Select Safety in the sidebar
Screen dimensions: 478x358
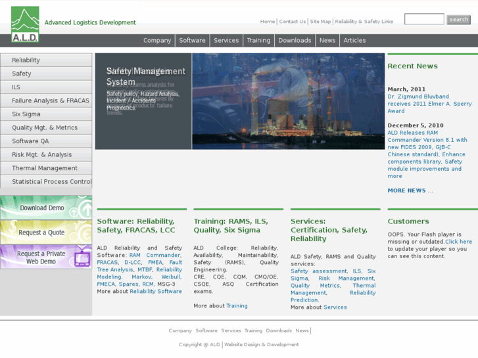click(x=46, y=74)
